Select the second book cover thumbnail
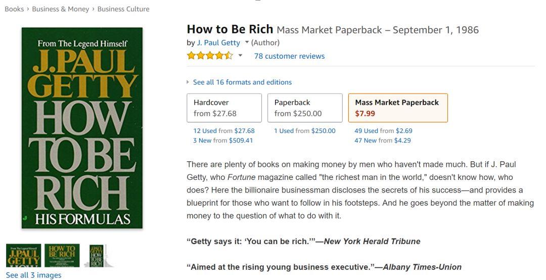 [62, 256]
